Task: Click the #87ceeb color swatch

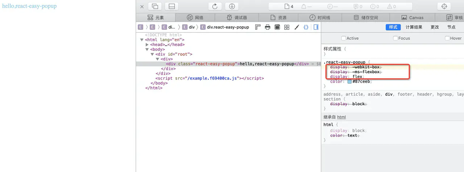Action: (x=349, y=81)
